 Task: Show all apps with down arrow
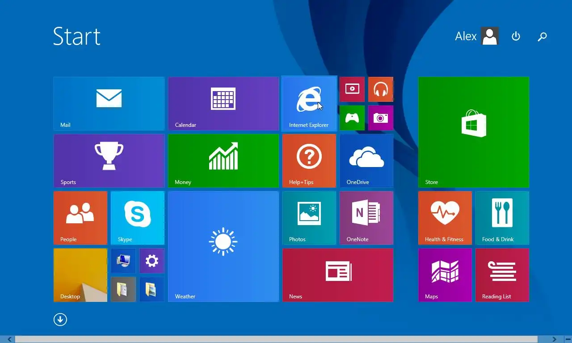point(60,319)
